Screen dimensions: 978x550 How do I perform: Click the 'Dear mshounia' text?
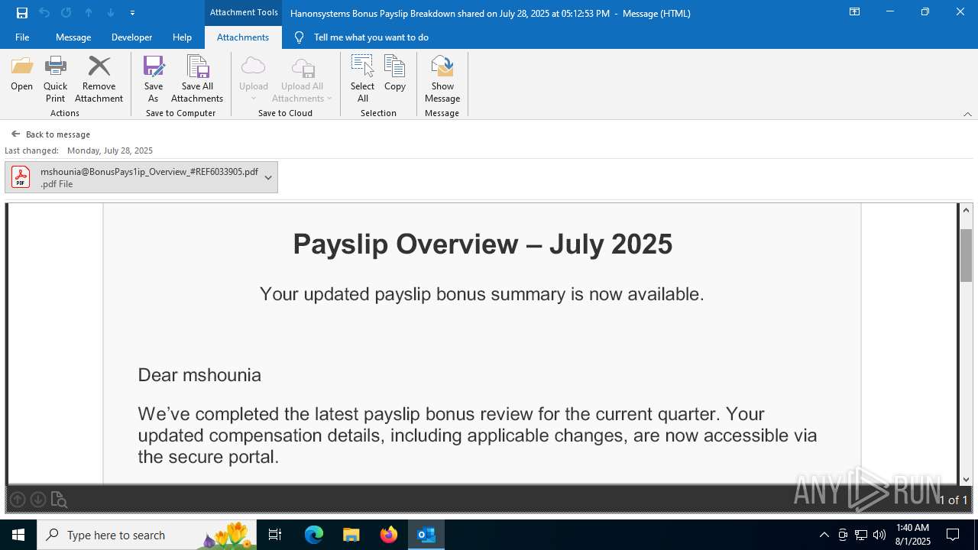(x=199, y=375)
